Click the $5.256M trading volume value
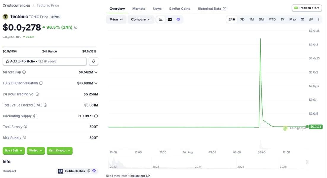The image size is (327, 178). pyautogui.click(x=91, y=94)
